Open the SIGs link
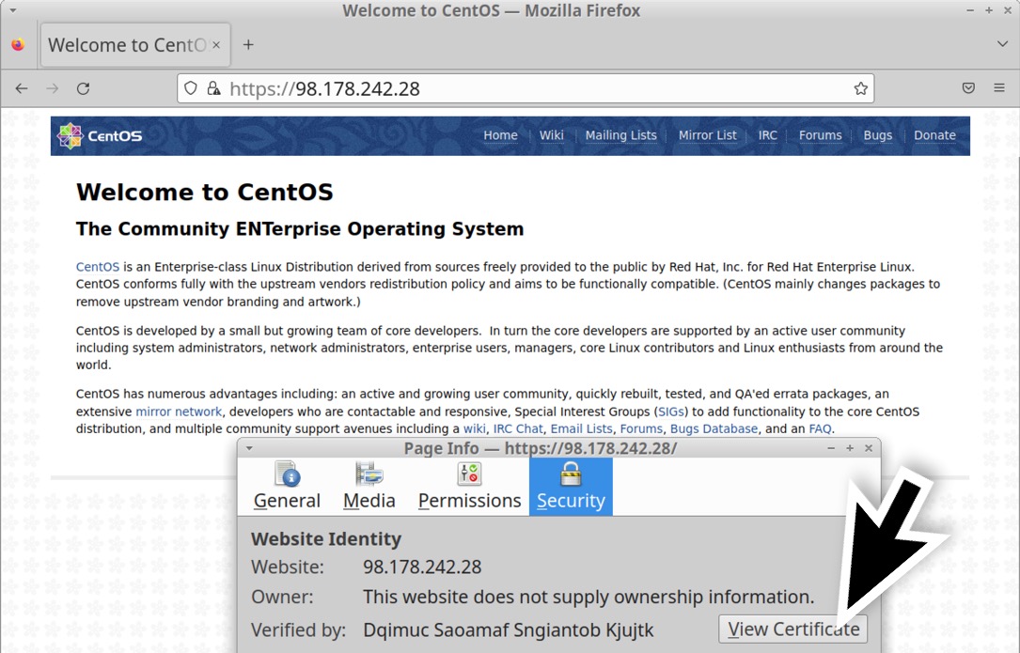1020x653 pixels. [670, 412]
